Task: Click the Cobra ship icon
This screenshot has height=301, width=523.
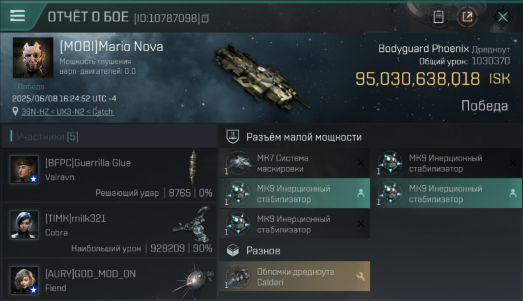Action: [x=192, y=224]
